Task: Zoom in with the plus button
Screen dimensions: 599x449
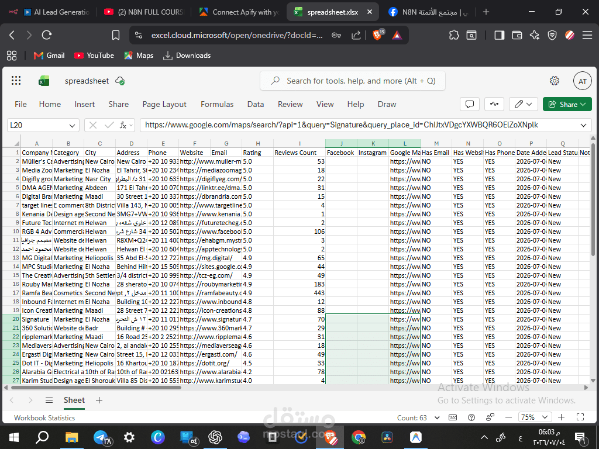Action: pyautogui.click(x=561, y=417)
